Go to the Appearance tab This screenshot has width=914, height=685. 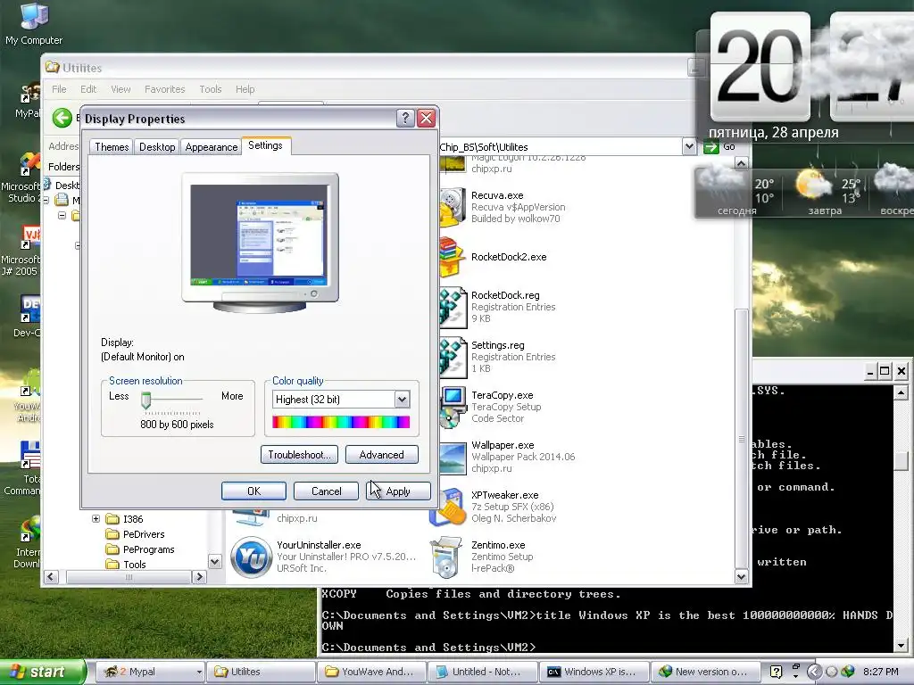(x=211, y=147)
